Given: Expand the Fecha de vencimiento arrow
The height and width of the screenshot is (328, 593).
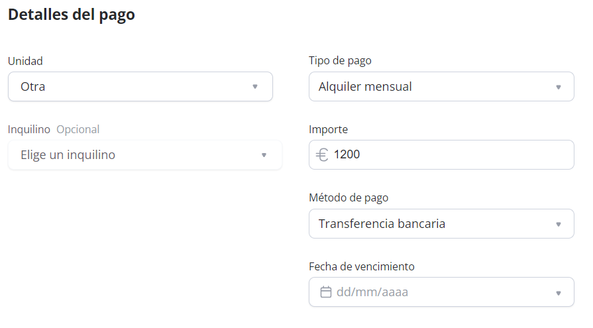Looking at the screenshot, I should click(558, 292).
